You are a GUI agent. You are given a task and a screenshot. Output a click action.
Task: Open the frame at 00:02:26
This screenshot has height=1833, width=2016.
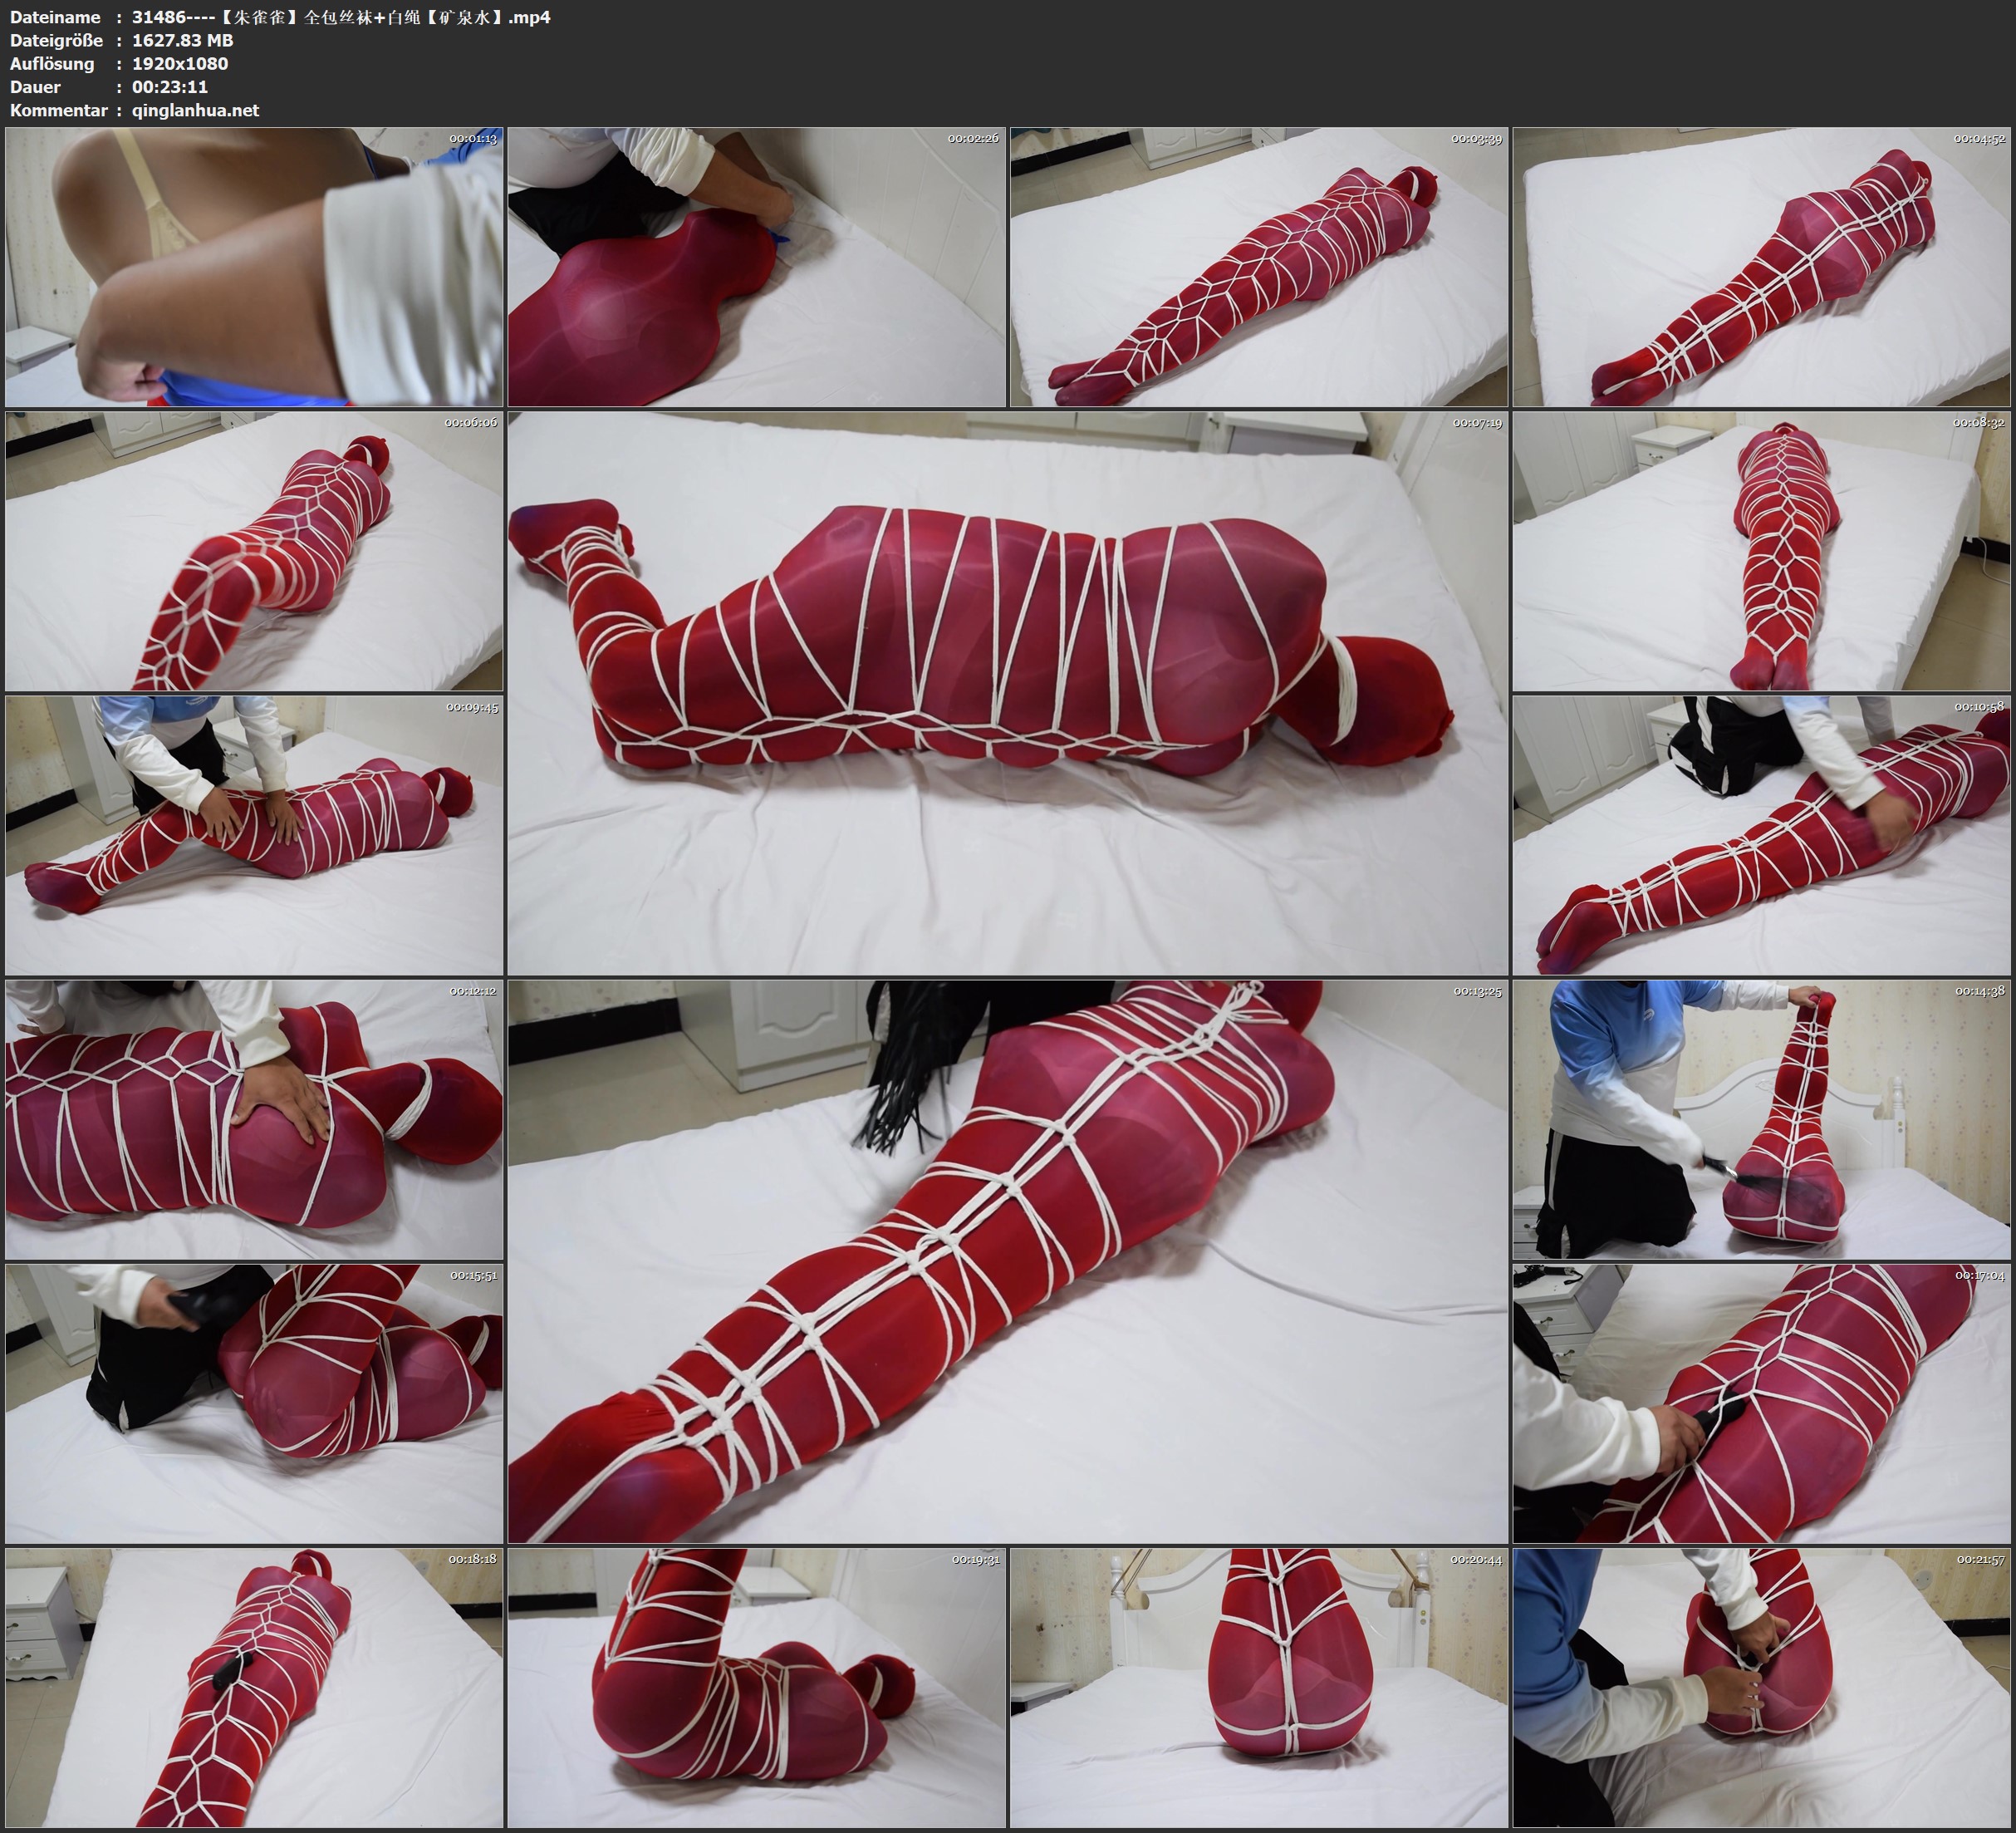point(757,268)
